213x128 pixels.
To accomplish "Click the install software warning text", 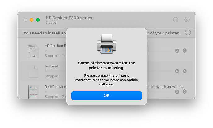I will pyautogui.click(x=44, y=33).
